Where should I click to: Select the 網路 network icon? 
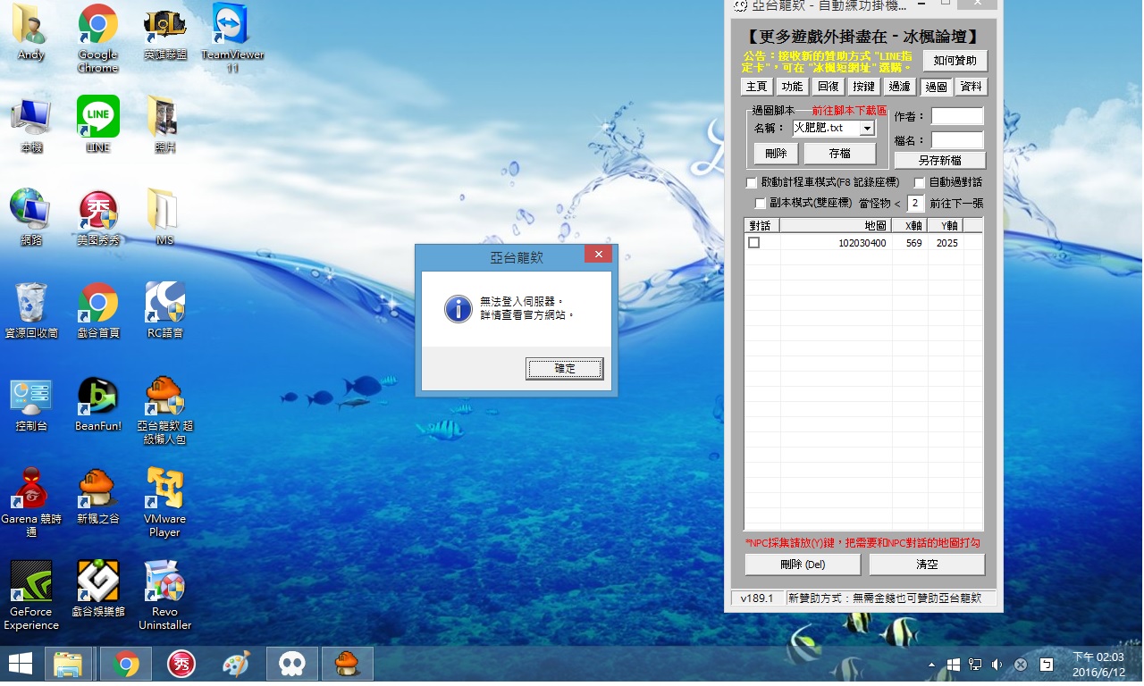[30, 217]
